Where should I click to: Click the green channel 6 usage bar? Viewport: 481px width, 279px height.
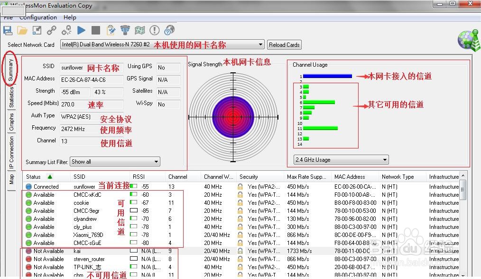click(319, 102)
